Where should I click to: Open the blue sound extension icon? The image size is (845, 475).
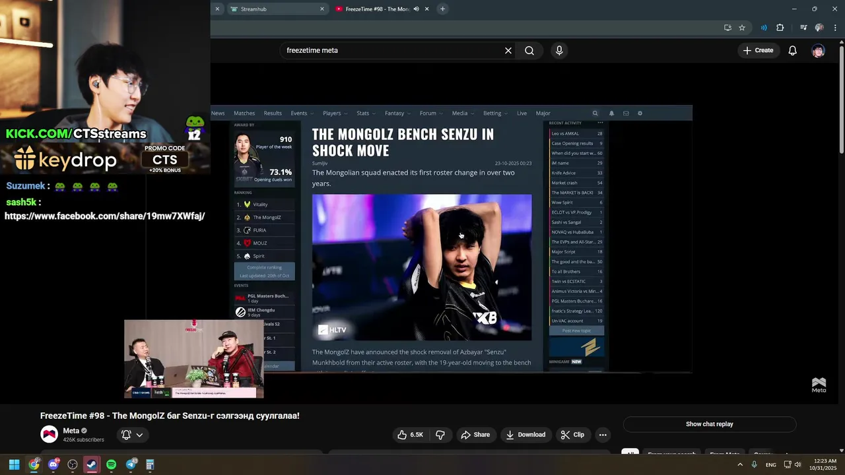[x=764, y=28]
